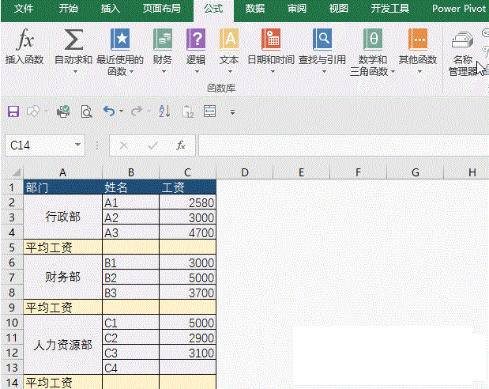Image resolution: width=489 pixels, height=389 pixels.
Task: Open the Insert Function (插入函数) dialog
Action: [24, 46]
